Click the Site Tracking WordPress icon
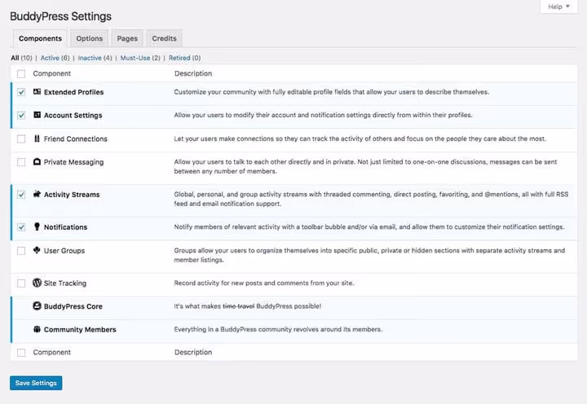587x404 pixels. pyautogui.click(x=37, y=283)
